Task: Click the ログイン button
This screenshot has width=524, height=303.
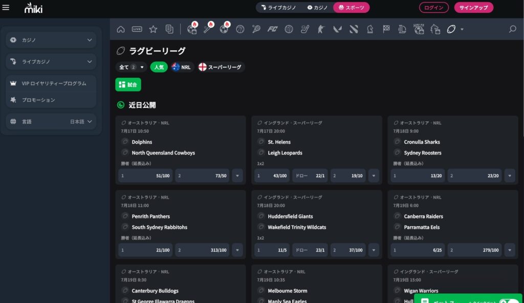Action: pyautogui.click(x=434, y=7)
